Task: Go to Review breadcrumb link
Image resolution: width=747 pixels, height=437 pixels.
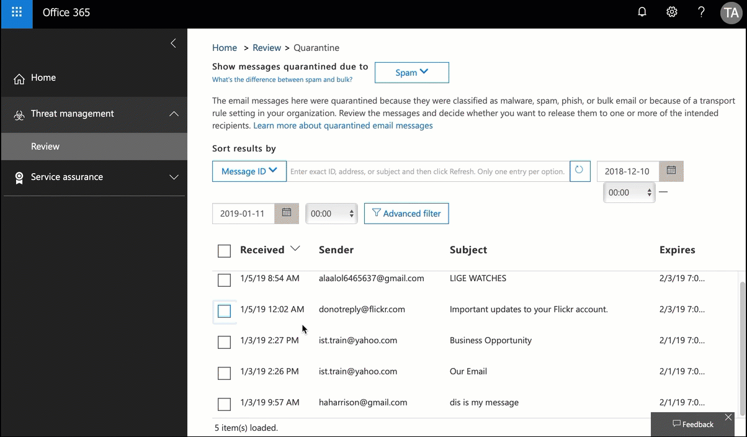Action: tap(267, 48)
